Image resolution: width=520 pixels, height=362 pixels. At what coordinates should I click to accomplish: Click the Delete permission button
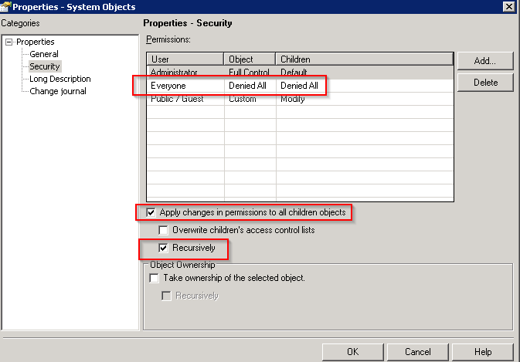pos(484,82)
